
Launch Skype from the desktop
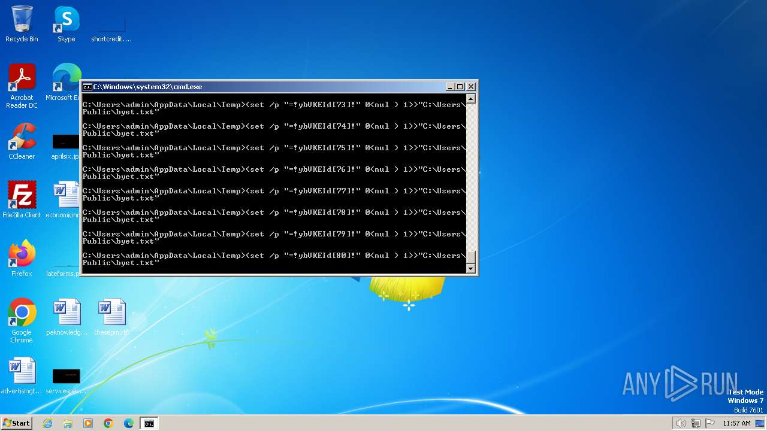click(67, 24)
